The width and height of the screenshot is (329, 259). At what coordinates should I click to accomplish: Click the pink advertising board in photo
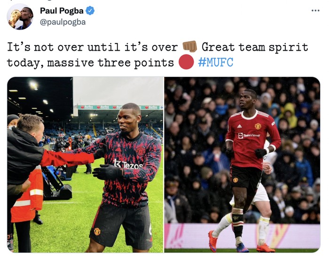click(242, 236)
